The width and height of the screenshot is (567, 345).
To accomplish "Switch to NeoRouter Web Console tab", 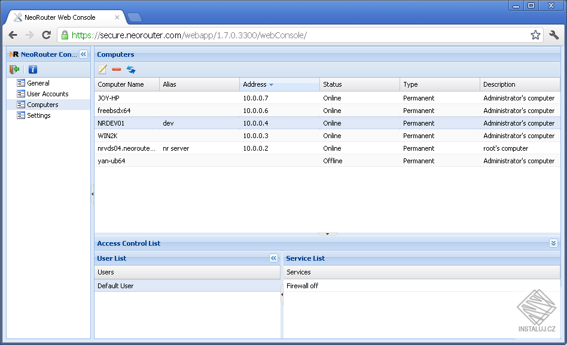I will (65, 17).
